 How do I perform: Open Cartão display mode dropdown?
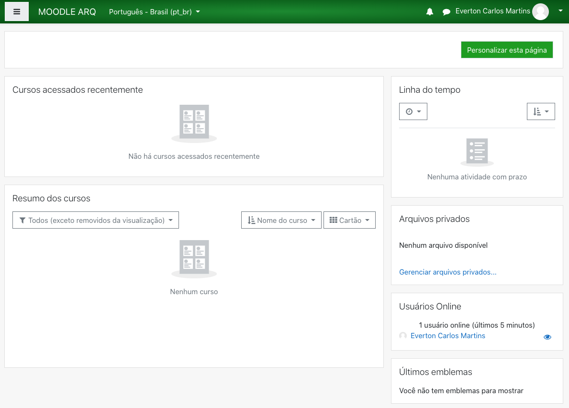pos(349,220)
